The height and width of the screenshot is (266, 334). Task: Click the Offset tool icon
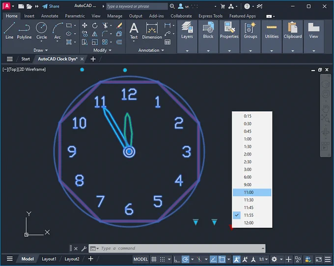119,42
